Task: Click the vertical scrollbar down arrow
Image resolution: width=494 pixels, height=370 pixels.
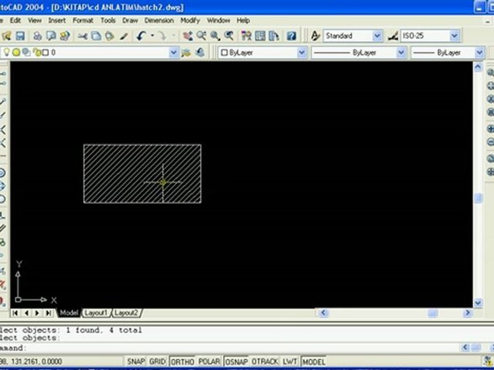Action: (478, 303)
